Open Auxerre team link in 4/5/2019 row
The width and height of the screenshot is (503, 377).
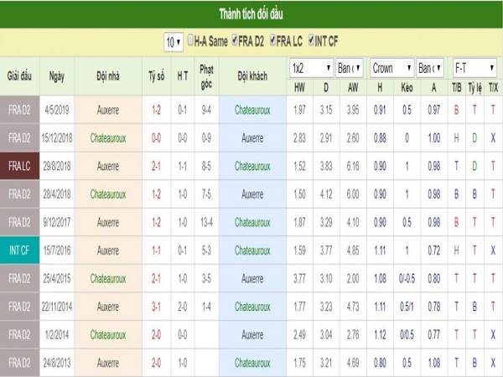108,110
